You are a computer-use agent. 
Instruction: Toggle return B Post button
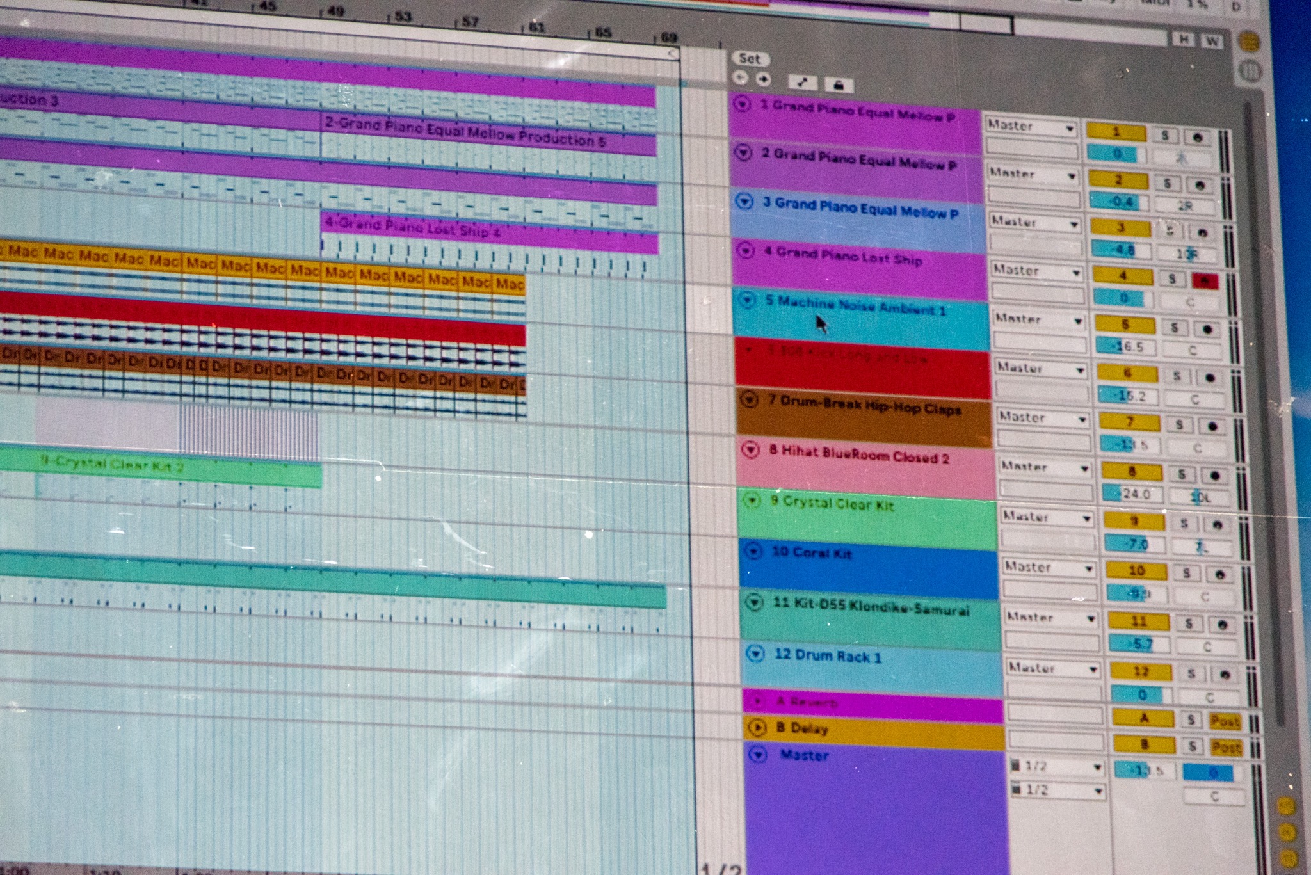(1227, 748)
